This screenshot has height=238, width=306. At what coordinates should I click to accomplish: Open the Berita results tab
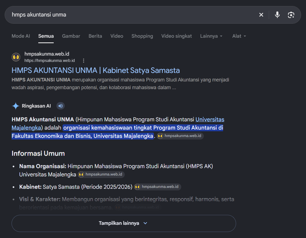[x=95, y=36]
